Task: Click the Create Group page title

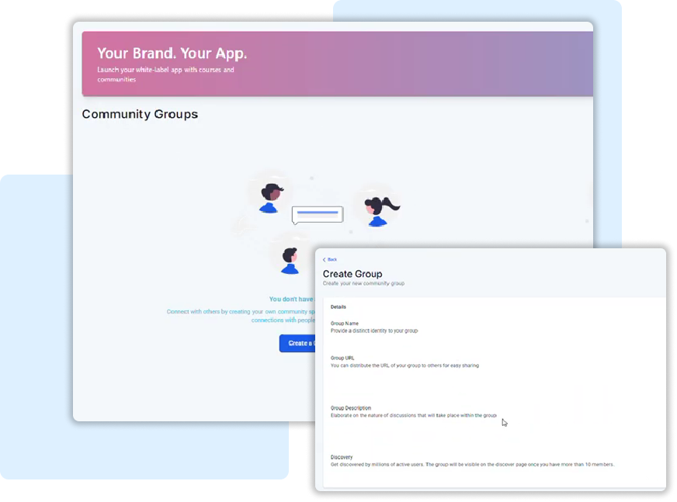Action: pos(352,274)
